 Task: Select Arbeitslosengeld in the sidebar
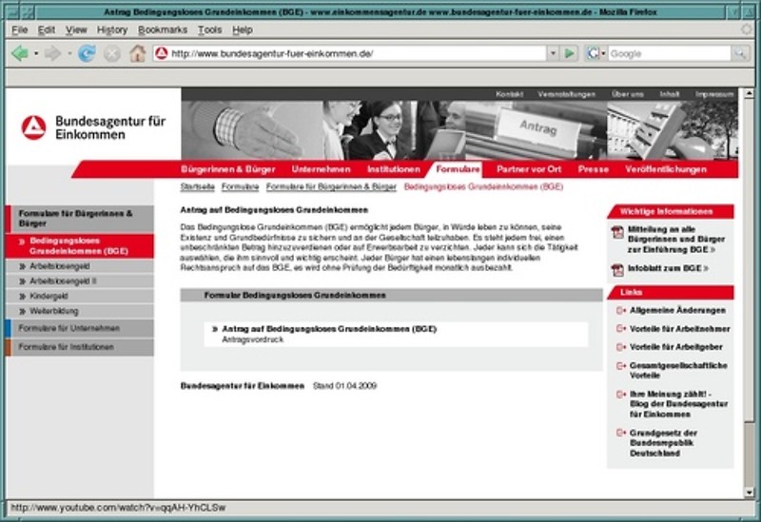click(80, 266)
